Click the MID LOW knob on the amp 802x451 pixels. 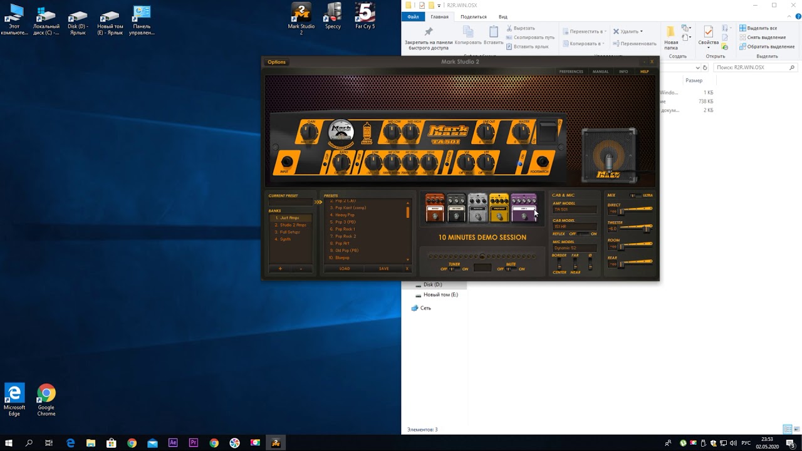(392, 132)
